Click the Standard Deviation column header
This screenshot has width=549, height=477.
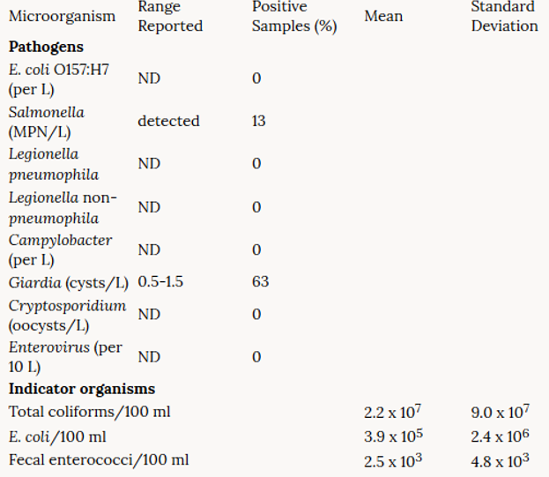pyautogui.click(x=504, y=16)
